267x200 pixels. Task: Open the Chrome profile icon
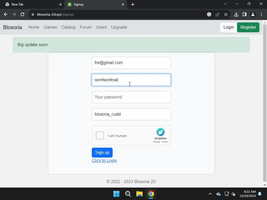253,15
